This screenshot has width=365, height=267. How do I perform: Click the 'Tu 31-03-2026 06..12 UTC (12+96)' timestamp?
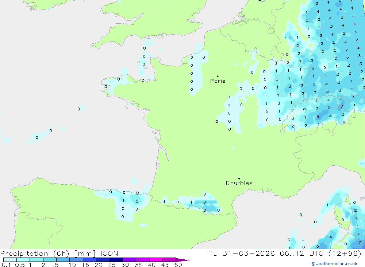point(285,253)
